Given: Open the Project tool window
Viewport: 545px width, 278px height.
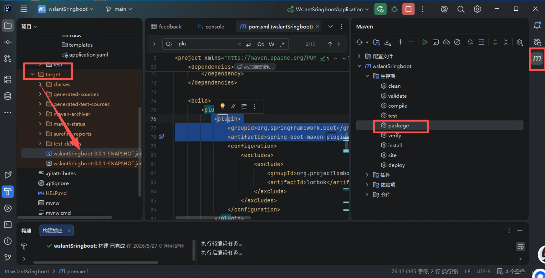Looking at the screenshot, I should tap(8, 26).
